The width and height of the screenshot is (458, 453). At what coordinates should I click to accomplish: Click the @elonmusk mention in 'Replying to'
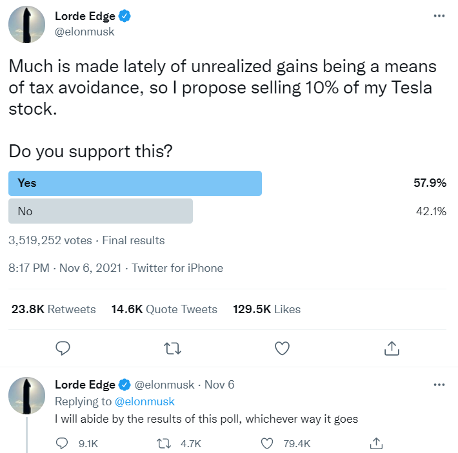(x=144, y=401)
